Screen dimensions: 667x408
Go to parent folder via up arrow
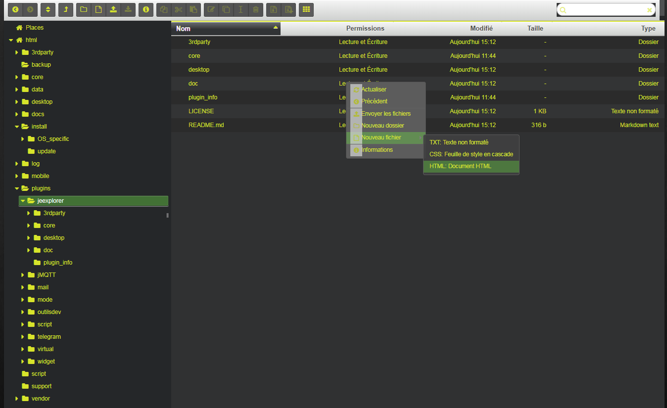click(x=66, y=9)
